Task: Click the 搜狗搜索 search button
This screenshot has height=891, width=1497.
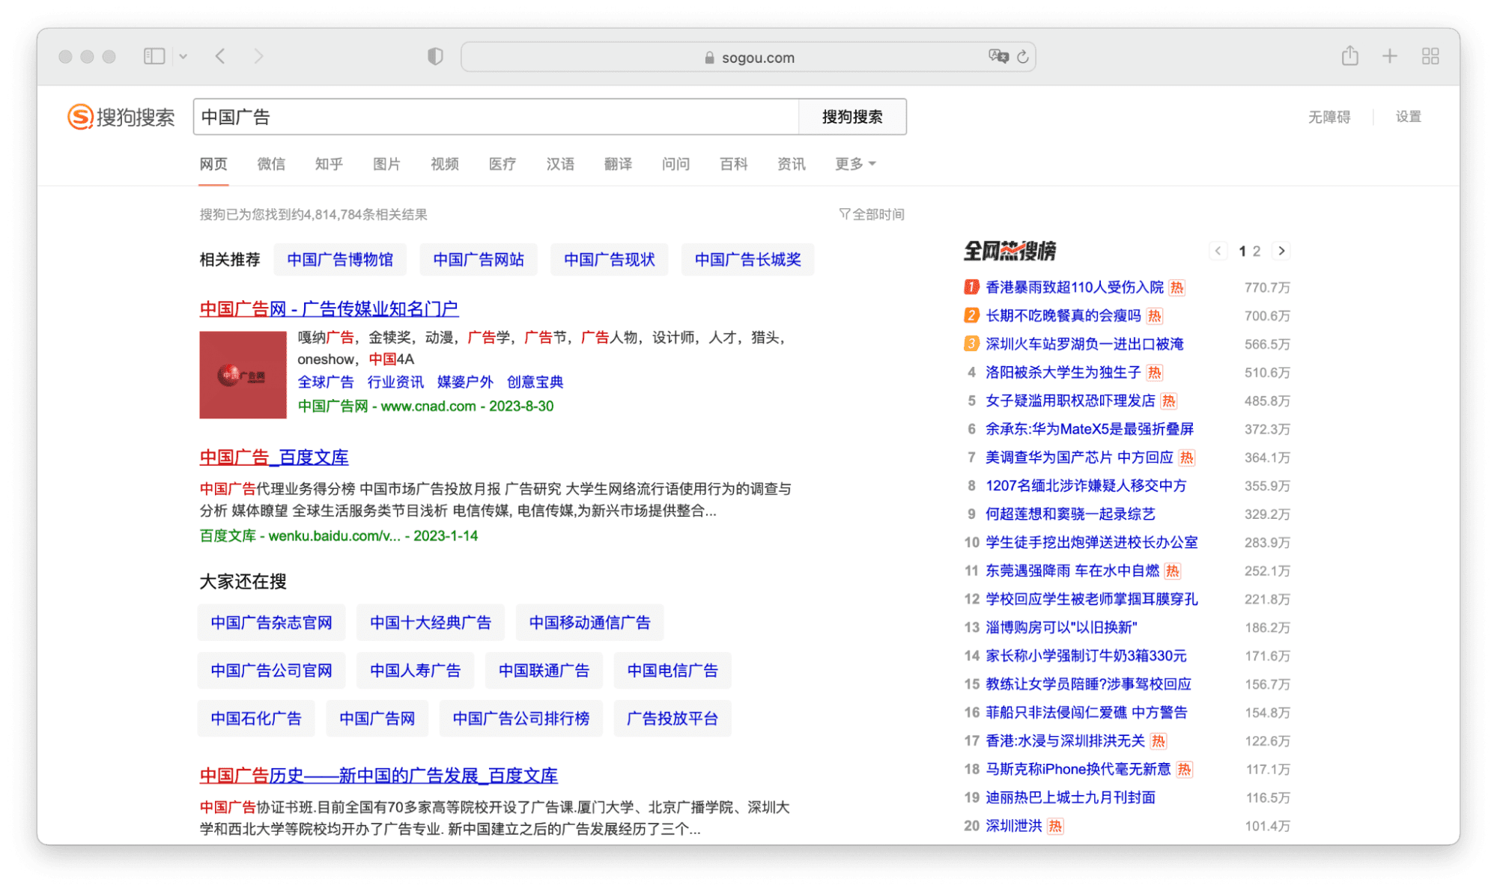Action: click(x=852, y=117)
